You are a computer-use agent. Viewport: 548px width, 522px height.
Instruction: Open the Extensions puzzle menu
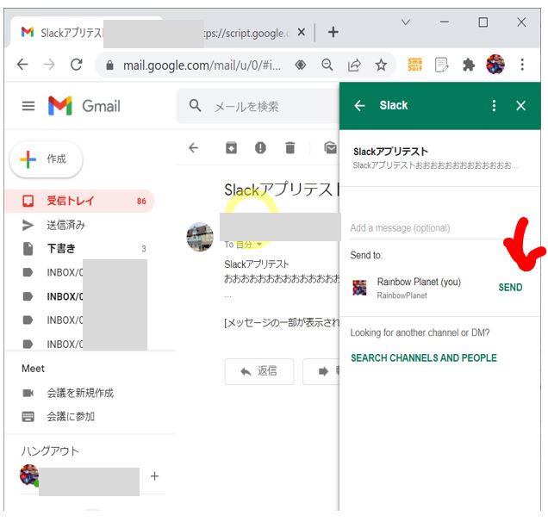pyautogui.click(x=469, y=65)
